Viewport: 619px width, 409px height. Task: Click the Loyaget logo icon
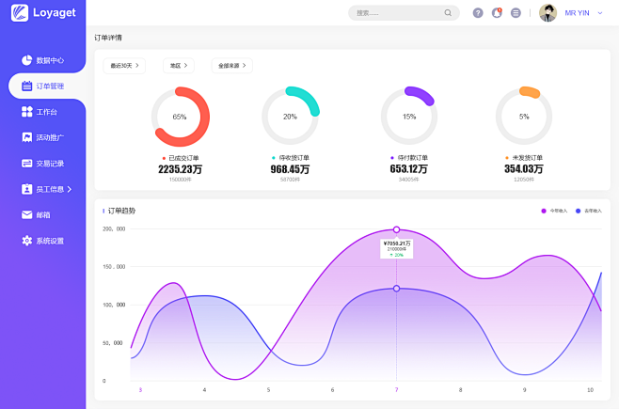click(20, 12)
